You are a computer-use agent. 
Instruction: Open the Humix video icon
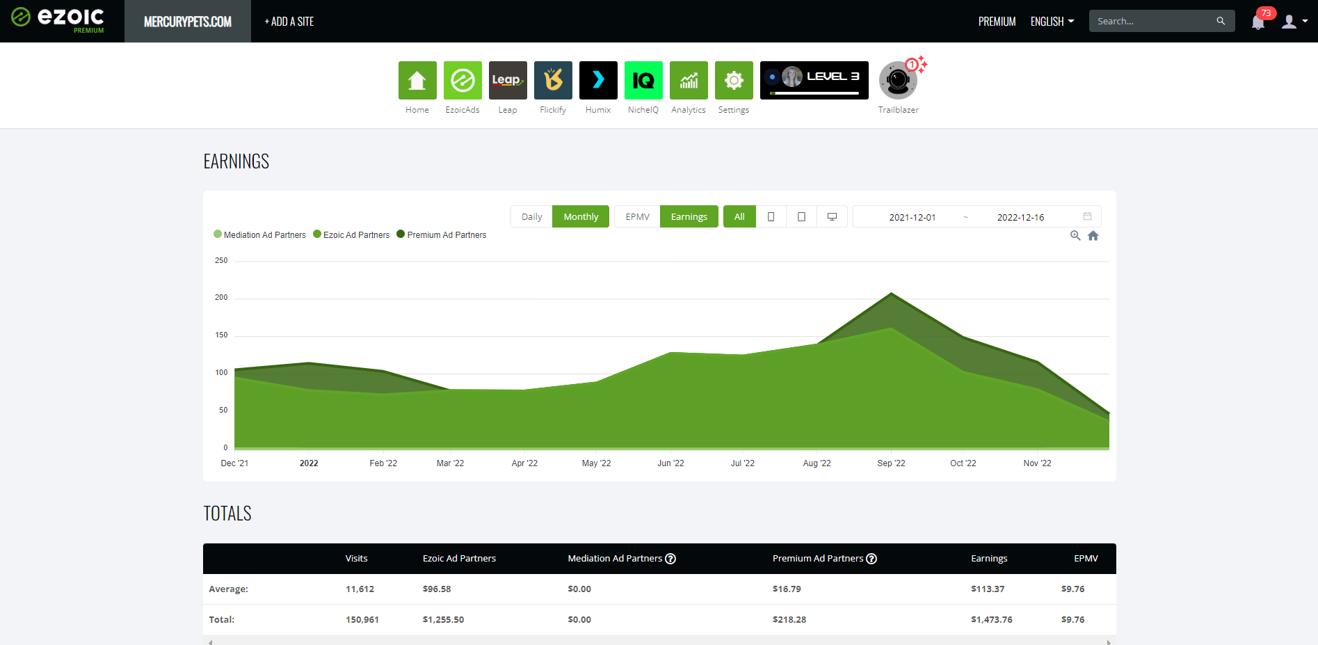click(x=598, y=80)
